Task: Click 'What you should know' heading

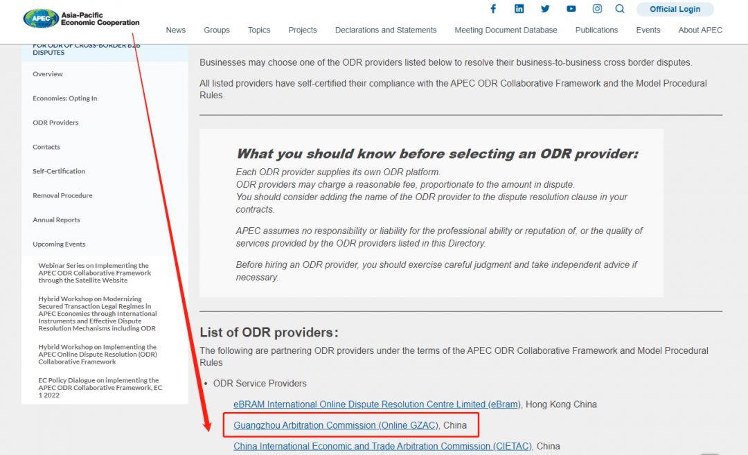Action: point(437,154)
